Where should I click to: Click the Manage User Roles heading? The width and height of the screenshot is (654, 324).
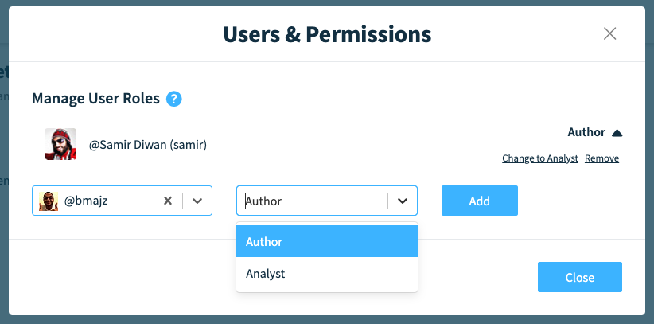pyautogui.click(x=96, y=99)
